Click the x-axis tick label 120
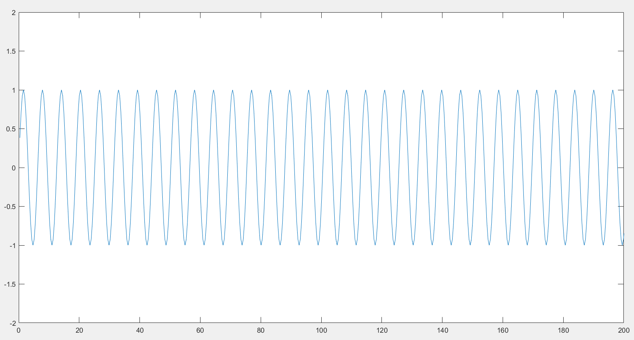Viewport: 634px width, 340px height. [x=381, y=331]
